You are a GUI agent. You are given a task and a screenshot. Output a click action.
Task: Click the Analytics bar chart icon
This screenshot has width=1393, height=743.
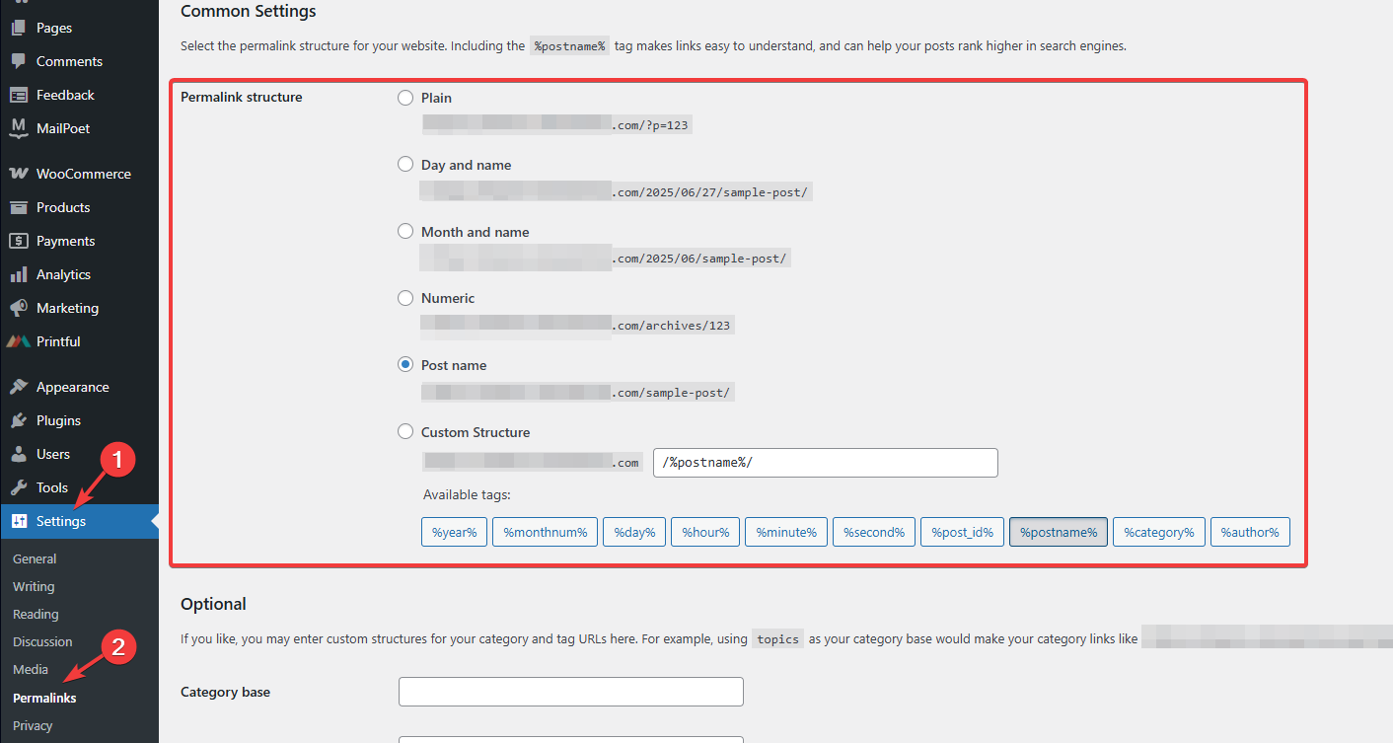(x=19, y=274)
